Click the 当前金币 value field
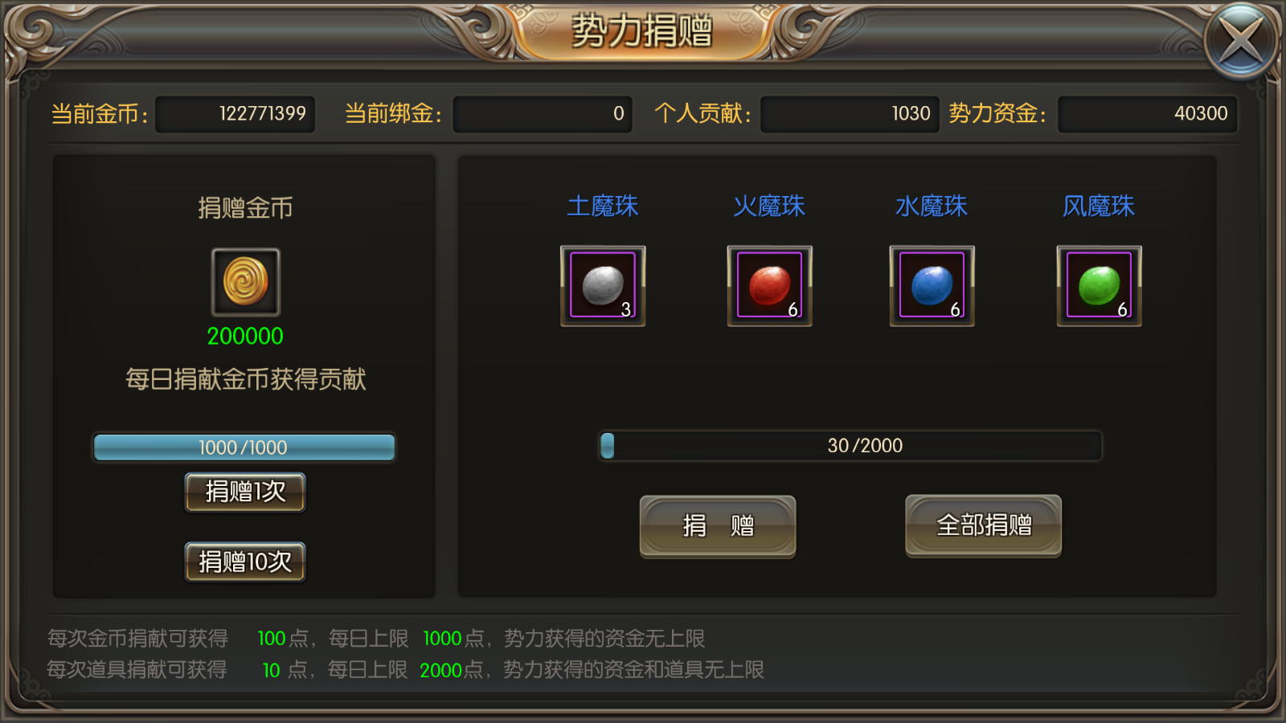Image resolution: width=1286 pixels, height=723 pixels. (235, 114)
